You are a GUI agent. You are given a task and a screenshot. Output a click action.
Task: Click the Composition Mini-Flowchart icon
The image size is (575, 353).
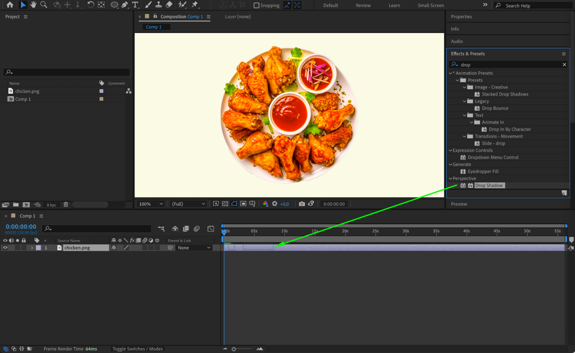[161, 229]
